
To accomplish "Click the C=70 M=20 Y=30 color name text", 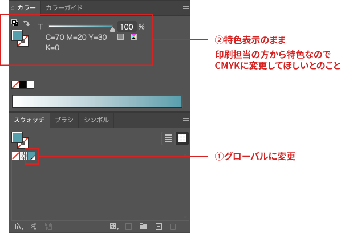I will tap(76, 37).
